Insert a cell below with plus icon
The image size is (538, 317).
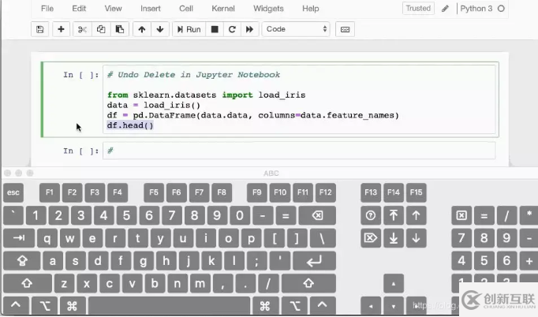(x=62, y=29)
